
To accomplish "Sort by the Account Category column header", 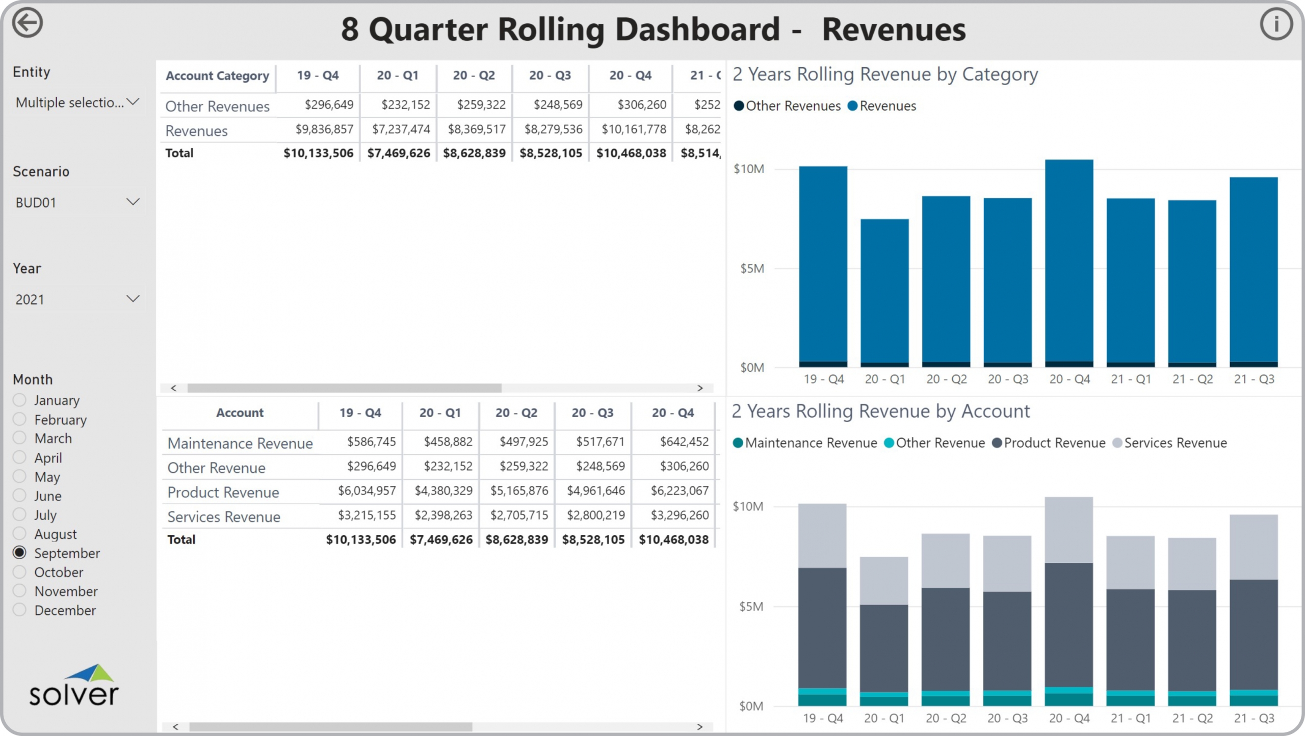I will click(x=217, y=76).
